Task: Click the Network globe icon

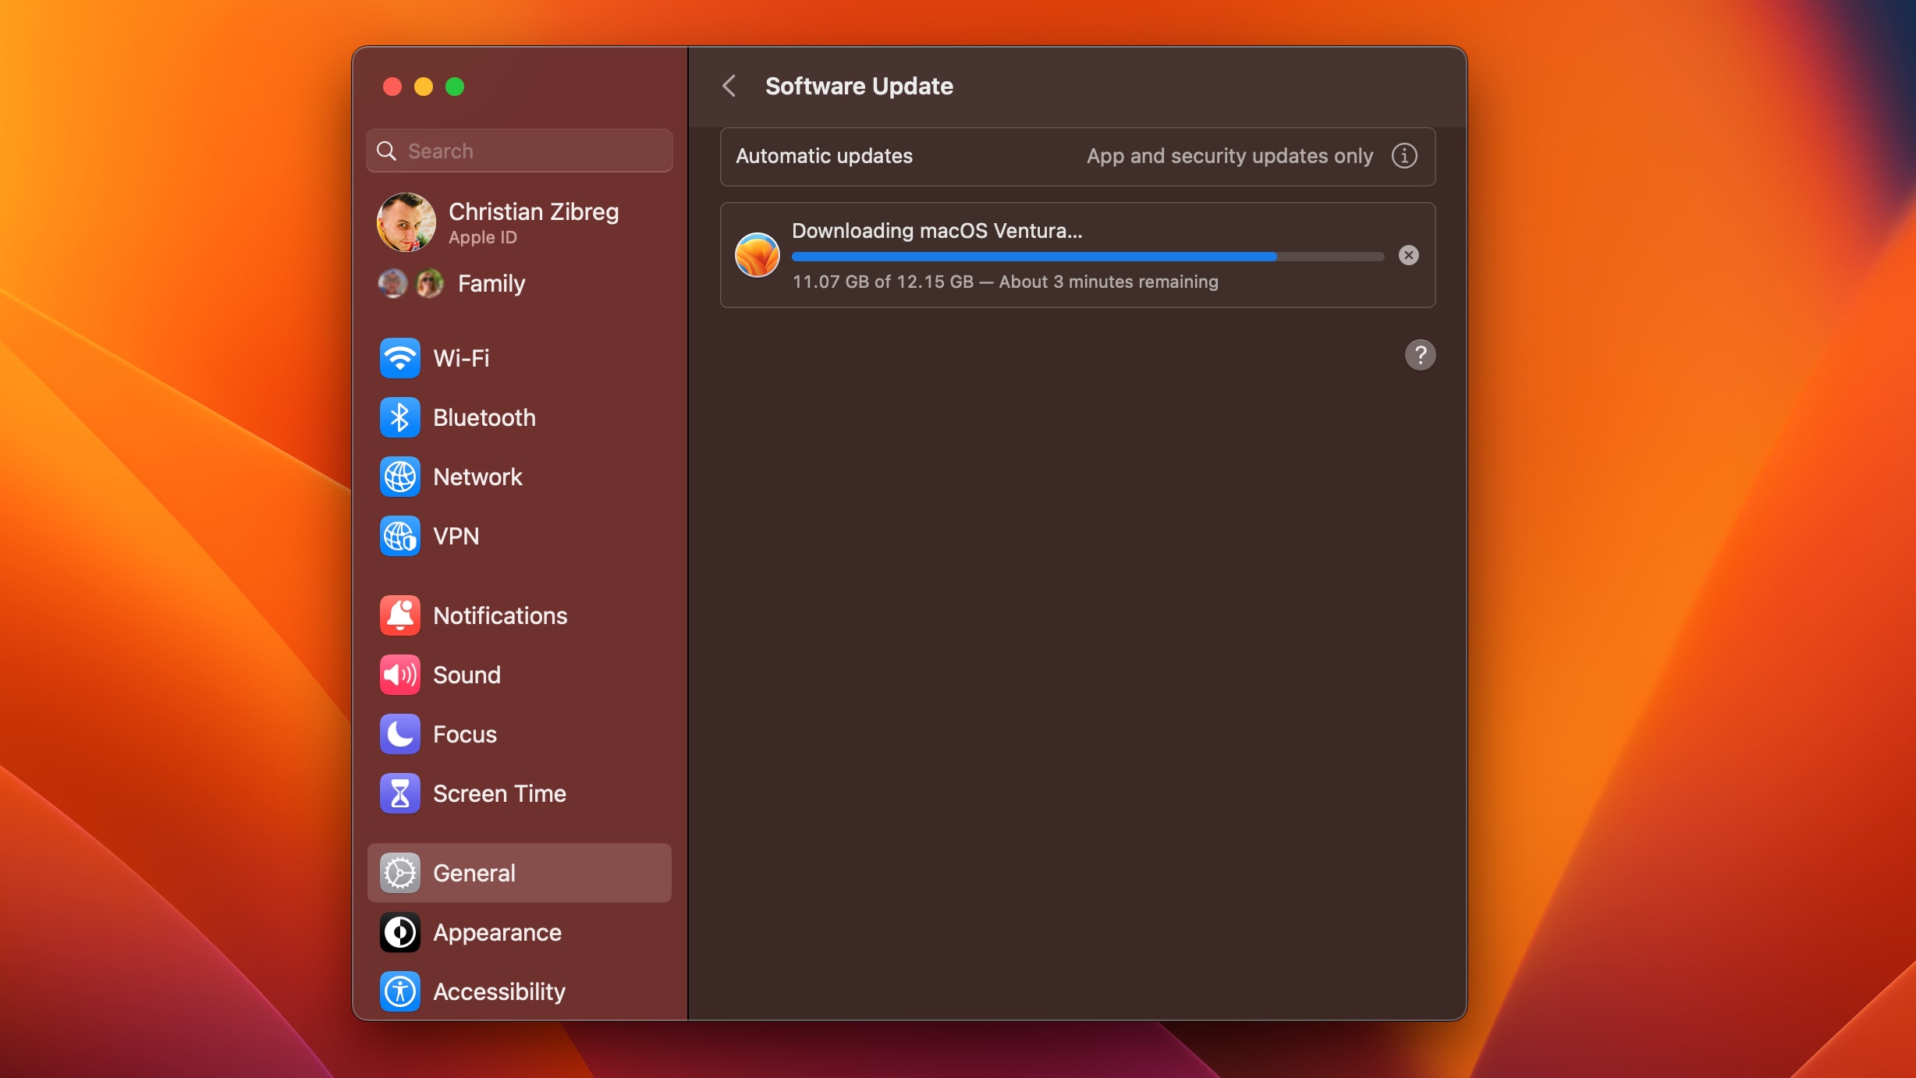Action: tap(399, 477)
